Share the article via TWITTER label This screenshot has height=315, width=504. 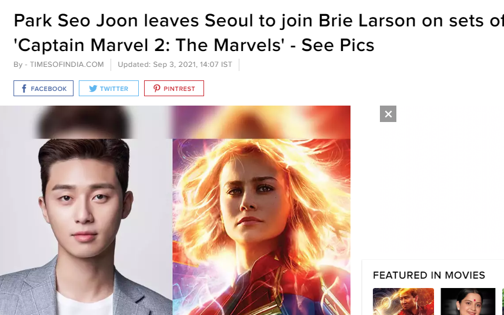[114, 89]
